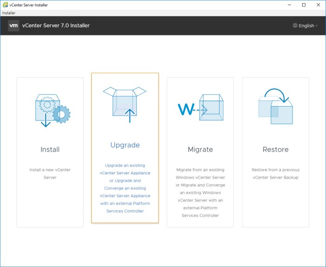
Task: Click the Migrate Windows-to-cube icon
Action: (x=200, y=109)
